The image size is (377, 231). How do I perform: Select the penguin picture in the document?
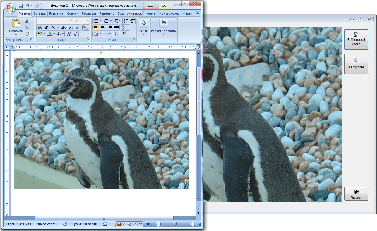click(x=101, y=123)
